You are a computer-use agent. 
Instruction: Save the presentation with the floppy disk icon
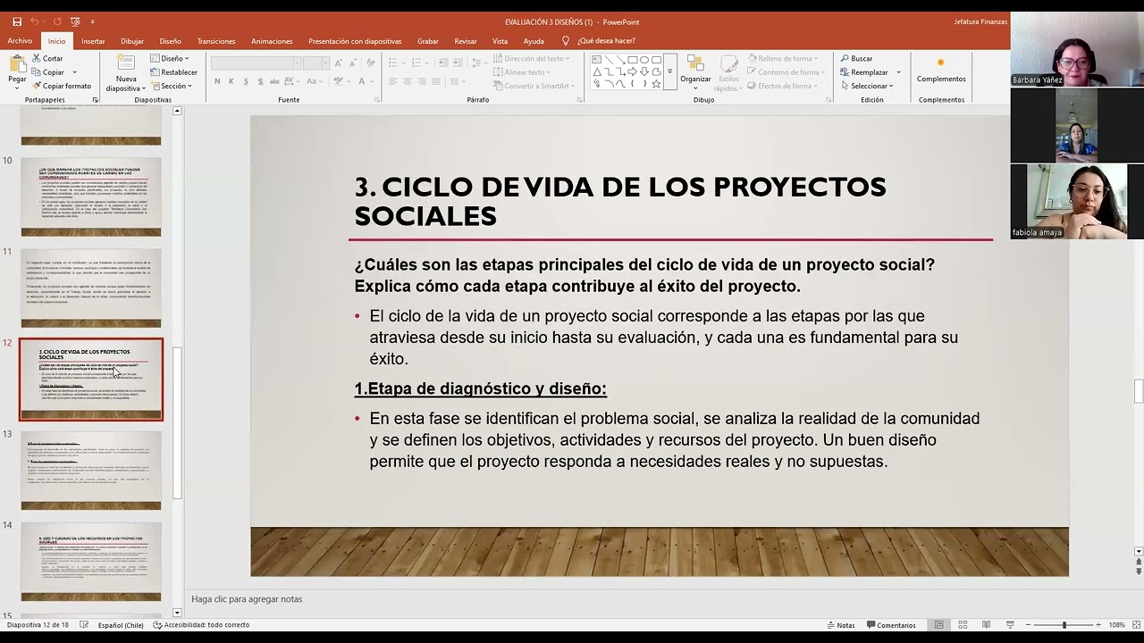coord(17,21)
